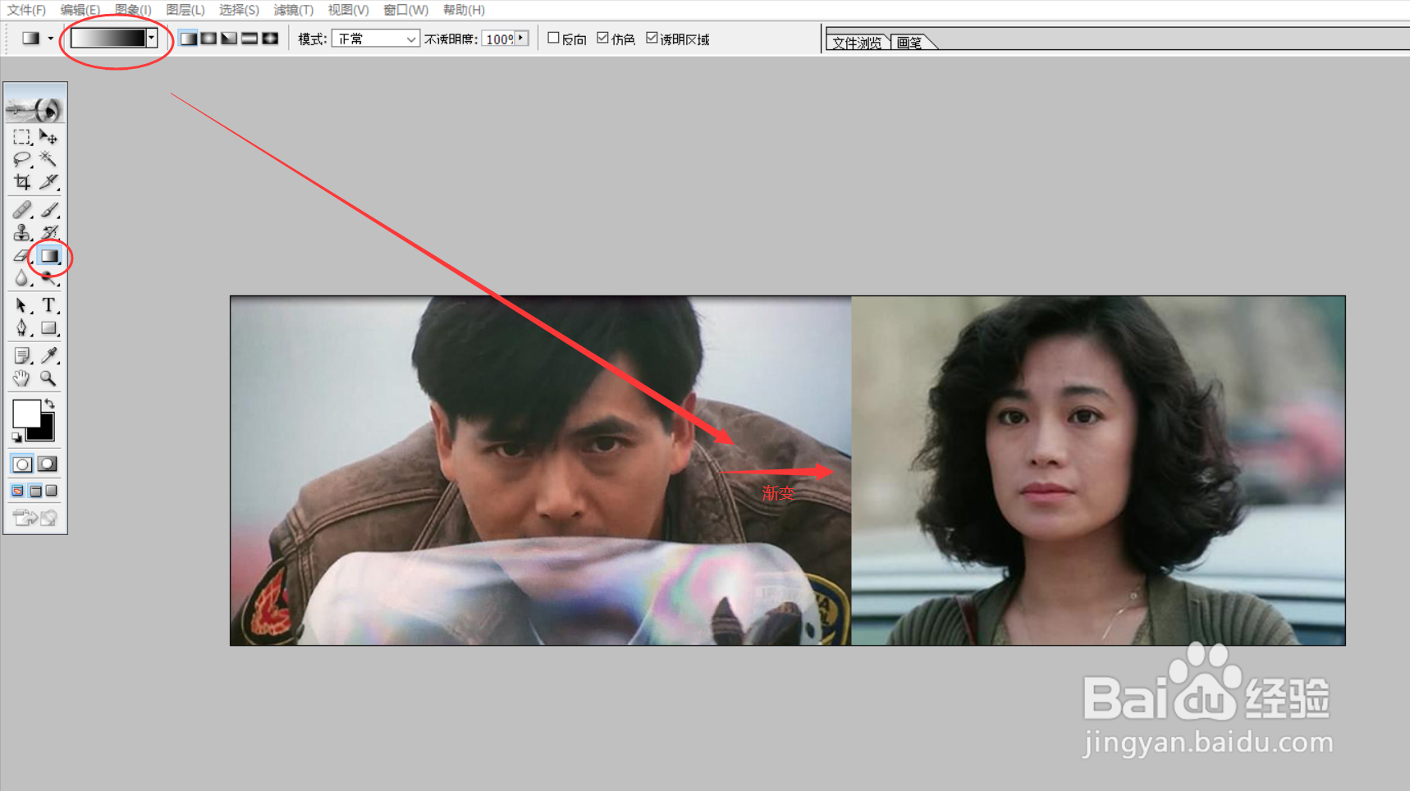Open the 图层(L) menu
This screenshot has width=1410, height=791.
click(185, 10)
